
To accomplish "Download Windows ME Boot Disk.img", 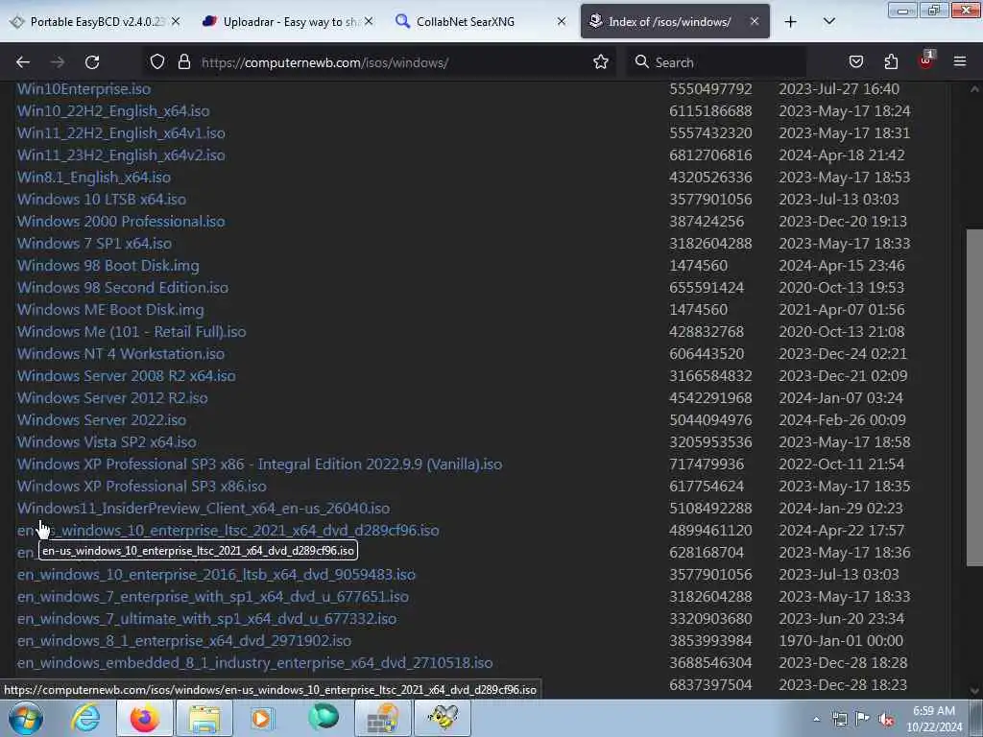I will 110,310.
